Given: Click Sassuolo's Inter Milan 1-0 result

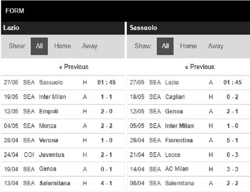Looking at the screenshot, I should tap(232, 126).
